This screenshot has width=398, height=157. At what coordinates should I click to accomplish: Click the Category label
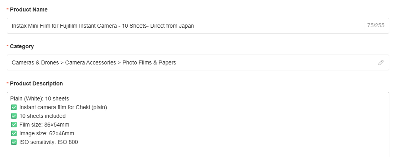tap(22, 47)
